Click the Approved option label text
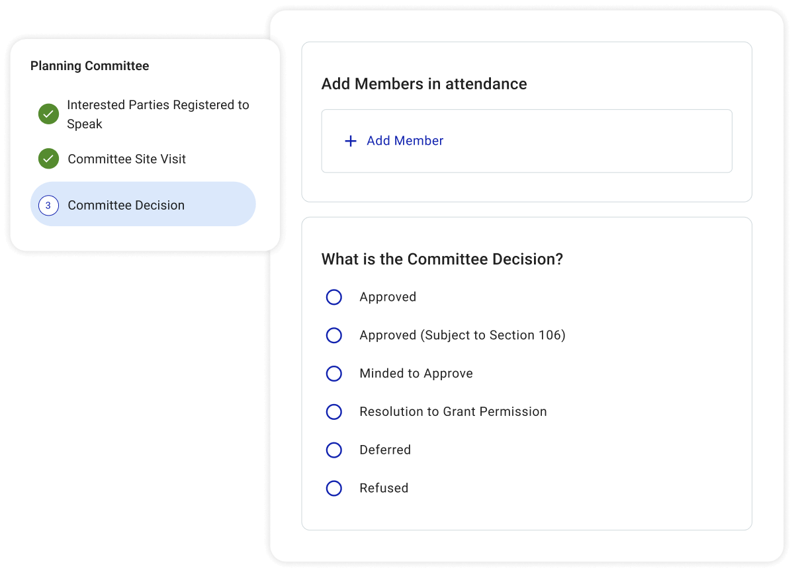 388,297
